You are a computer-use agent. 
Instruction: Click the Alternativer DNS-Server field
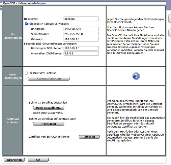(x=81, y=53)
